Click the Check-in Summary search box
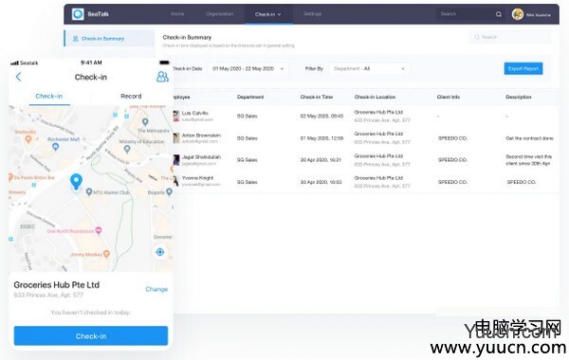This screenshot has width=569, height=360. coord(510,37)
